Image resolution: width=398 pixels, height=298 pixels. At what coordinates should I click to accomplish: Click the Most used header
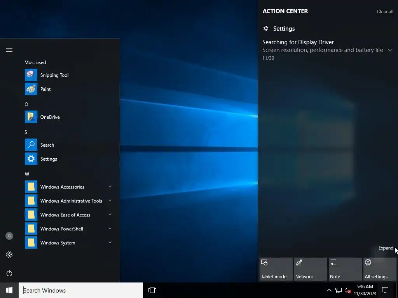pyautogui.click(x=35, y=62)
